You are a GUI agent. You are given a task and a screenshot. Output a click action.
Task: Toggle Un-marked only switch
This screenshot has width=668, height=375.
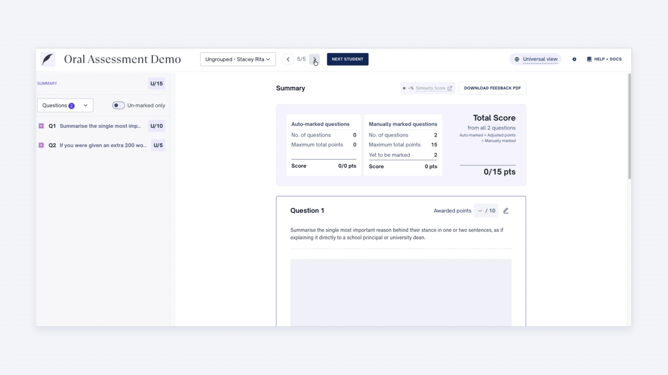point(119,105)
